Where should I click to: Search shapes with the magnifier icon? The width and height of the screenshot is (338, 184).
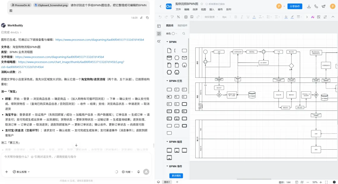click(x=184, y=33)
